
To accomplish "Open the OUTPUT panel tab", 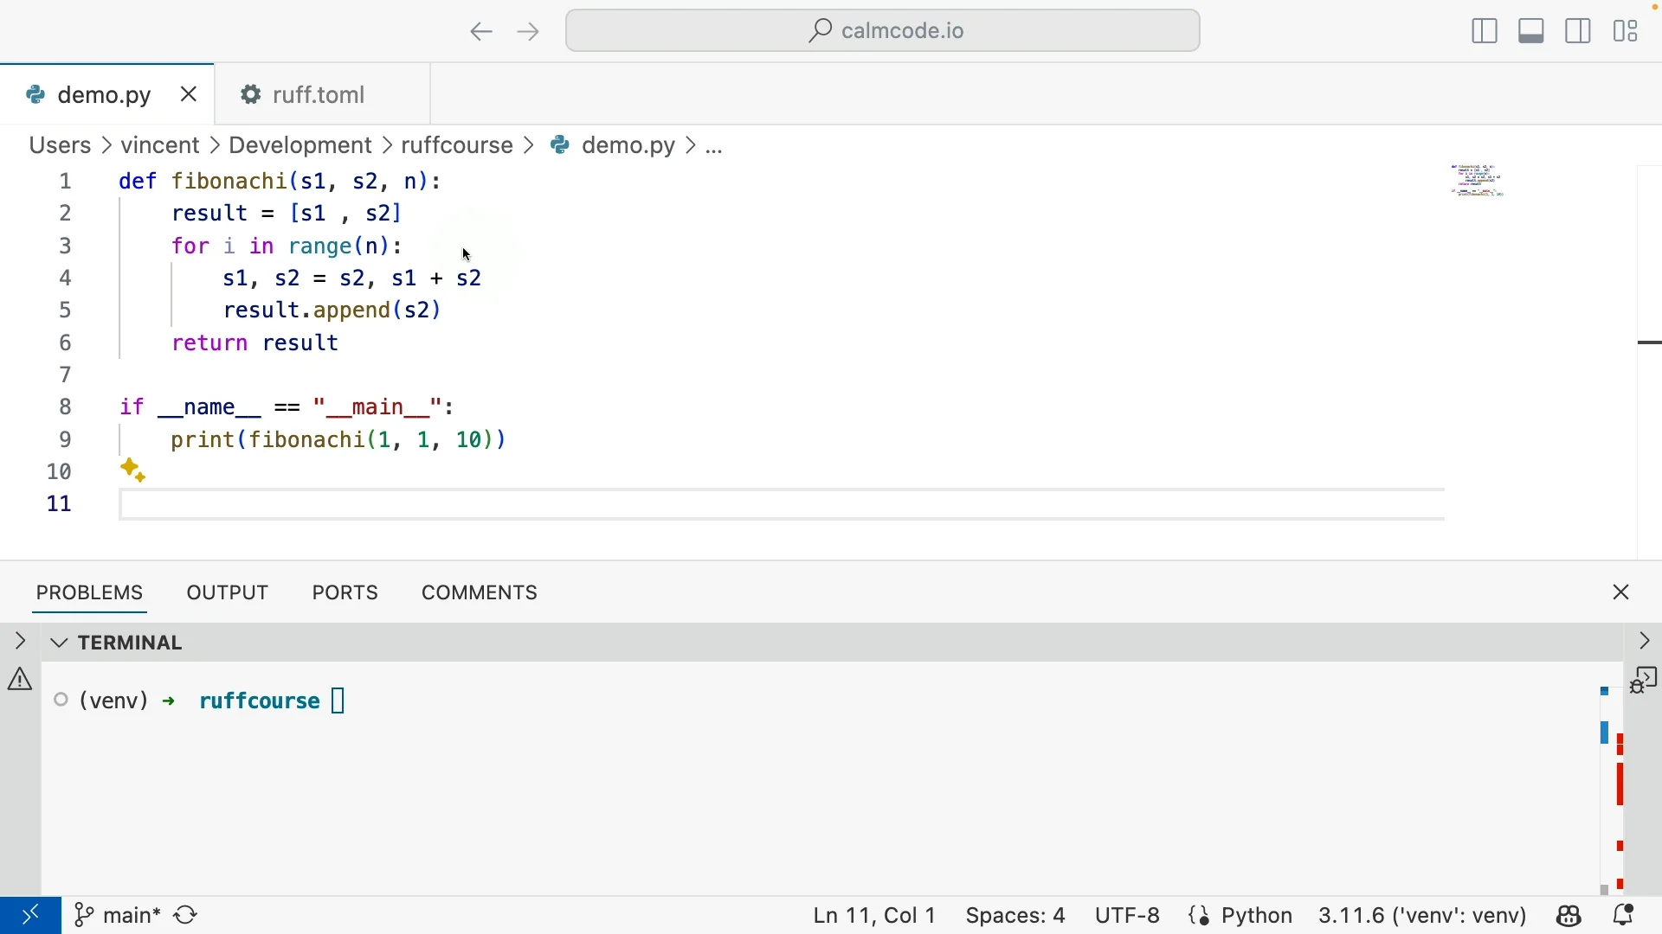I will [228, 593].
